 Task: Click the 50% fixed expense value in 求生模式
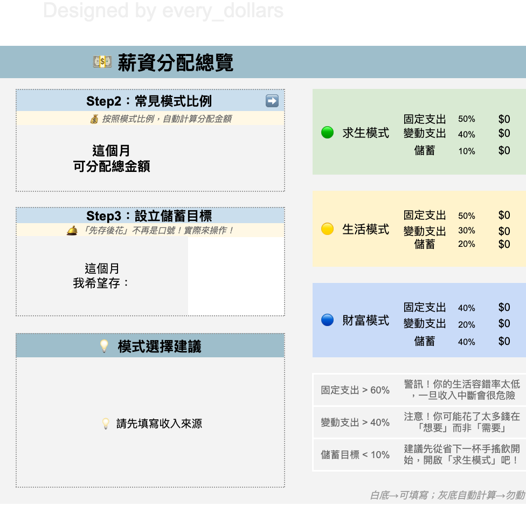click(x=466, y=119)
